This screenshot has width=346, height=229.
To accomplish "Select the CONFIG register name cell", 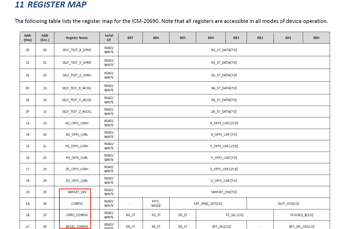I will coord(77,203).
